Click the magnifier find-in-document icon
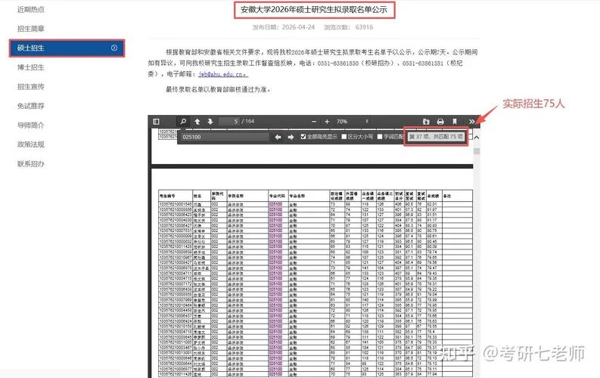 click(x=183, y=122)
